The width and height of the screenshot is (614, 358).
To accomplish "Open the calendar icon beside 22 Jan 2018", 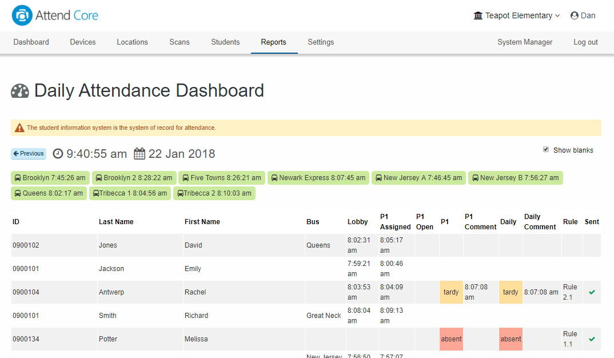I will point(139,153).
